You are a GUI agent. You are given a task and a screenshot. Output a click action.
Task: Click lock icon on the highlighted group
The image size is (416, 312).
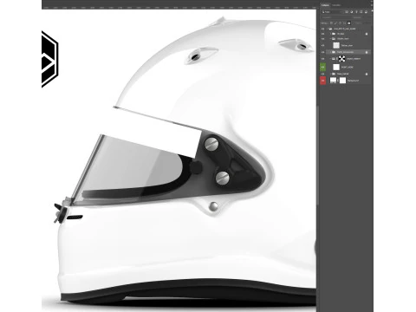367,52
